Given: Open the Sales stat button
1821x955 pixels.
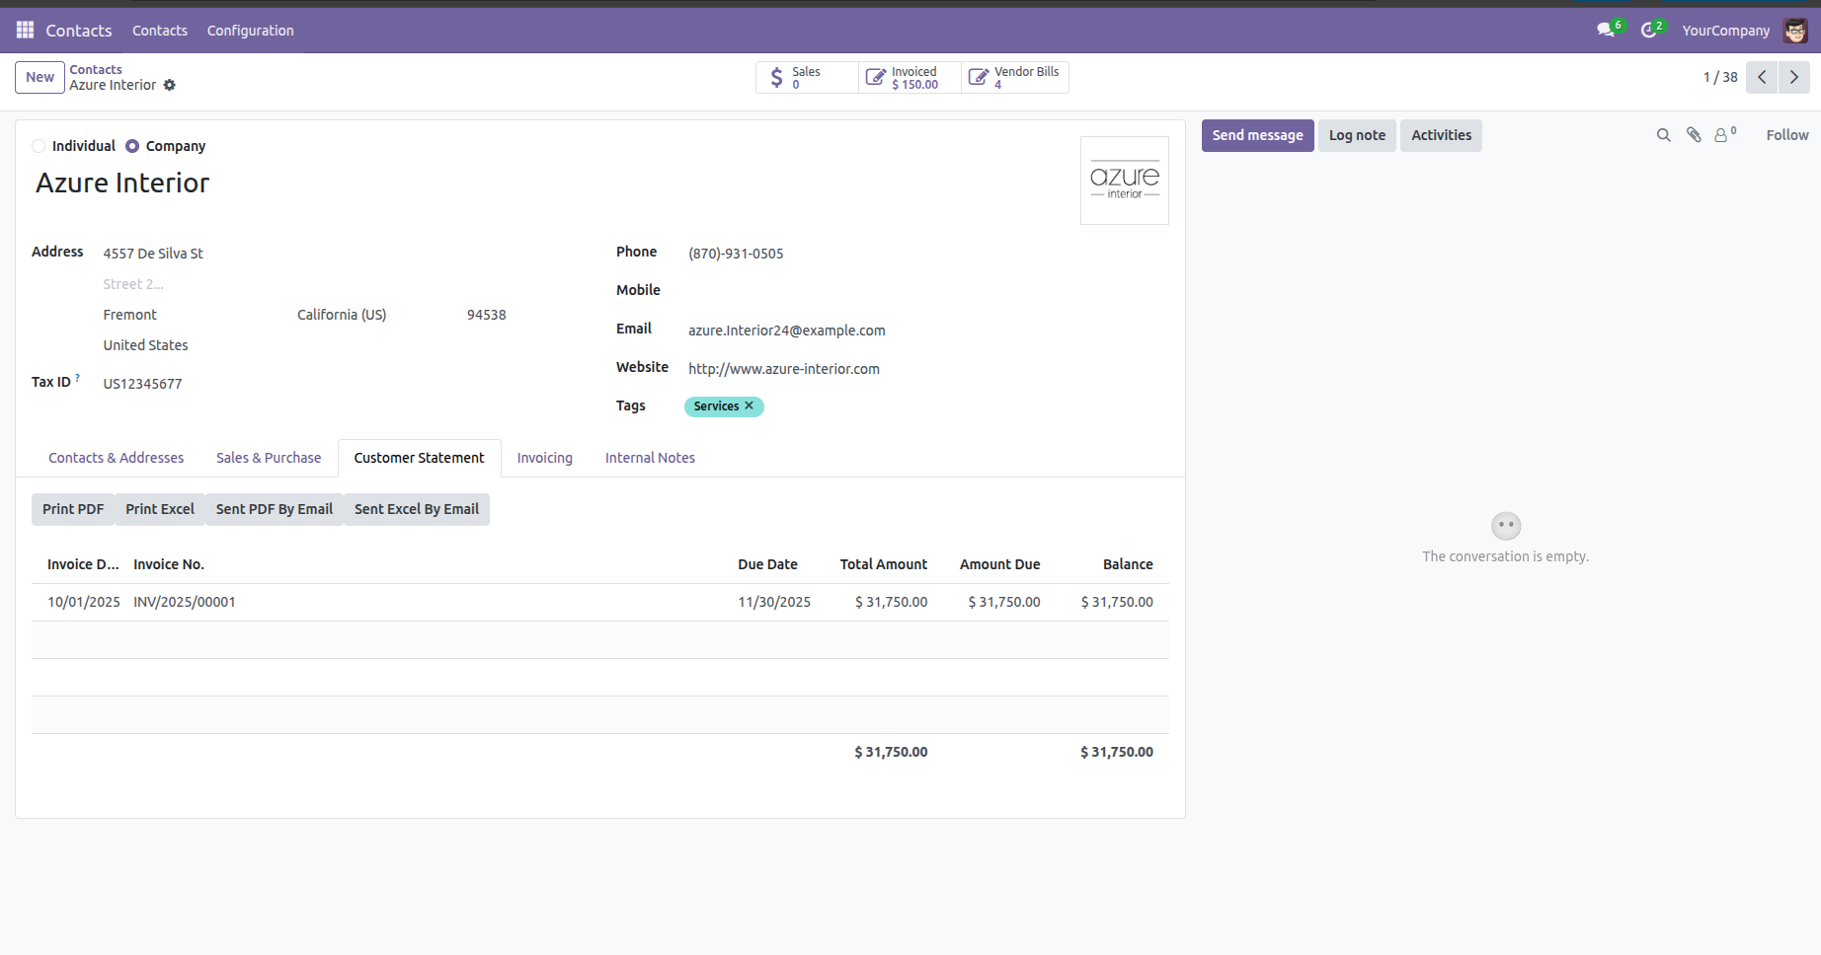Looking at the screenshot, I should coord(807,77).
